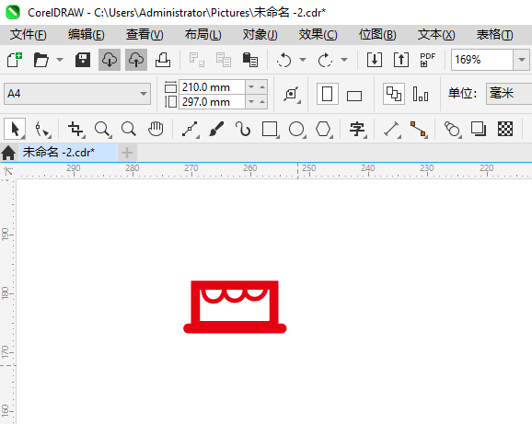Open the Redo history dropdown arrow
532x424 pixels.
point(344,60)
